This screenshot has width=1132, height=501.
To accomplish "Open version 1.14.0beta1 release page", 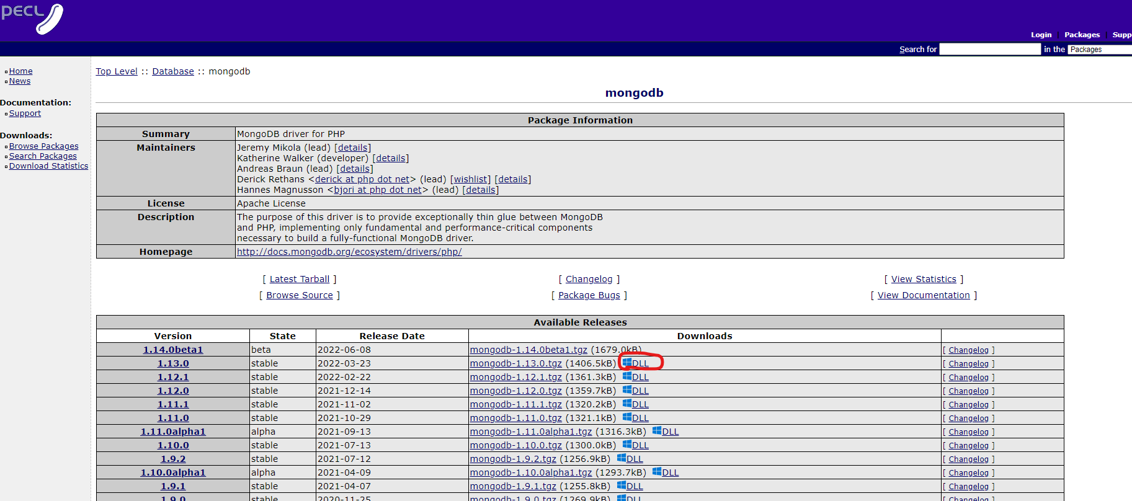I will coord(173,350).
